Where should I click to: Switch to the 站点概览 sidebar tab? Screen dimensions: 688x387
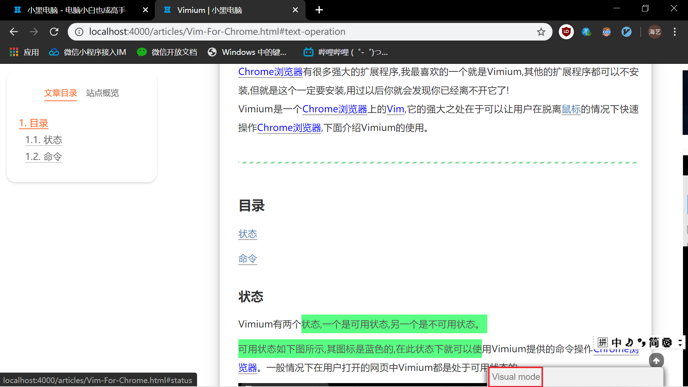(102, 93)
